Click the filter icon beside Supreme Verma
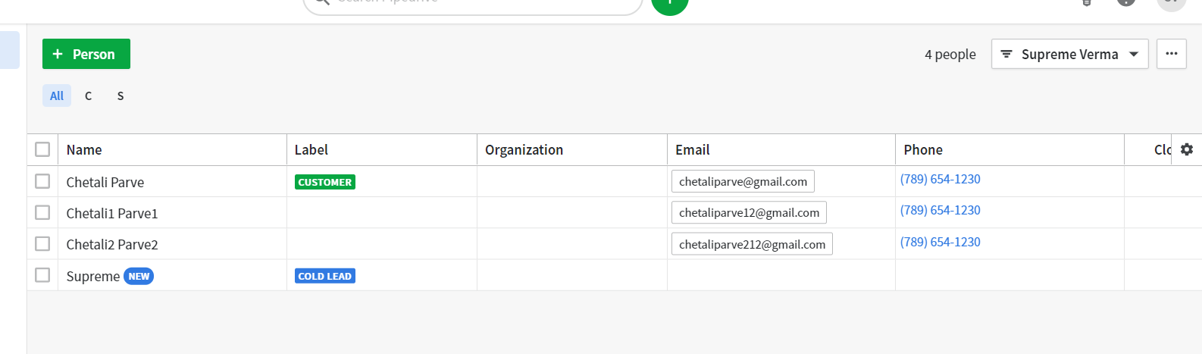The height and width of the screenshot is (354, 1202). pos(1006,54)
